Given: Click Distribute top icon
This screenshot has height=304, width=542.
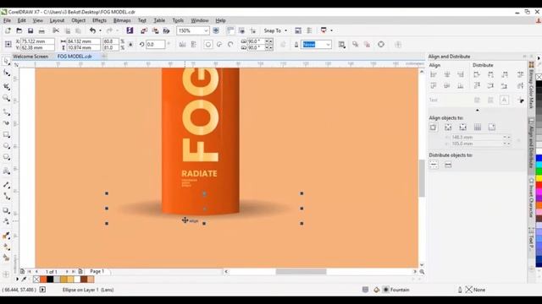Looking at the screenshot, I should pyautogui.click(x=477, y=86).
